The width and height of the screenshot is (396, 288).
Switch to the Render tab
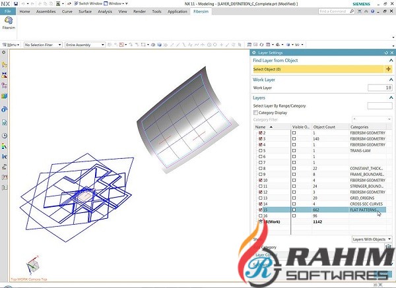(140, 11)
